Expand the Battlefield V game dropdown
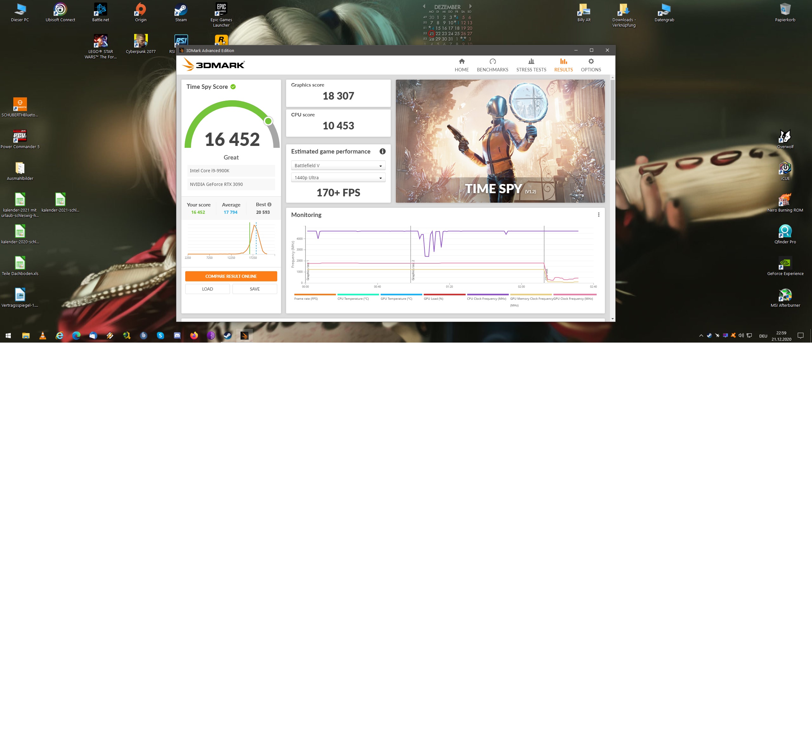The width and height of the screenshot is (812, 741). (x=338, y=166)
